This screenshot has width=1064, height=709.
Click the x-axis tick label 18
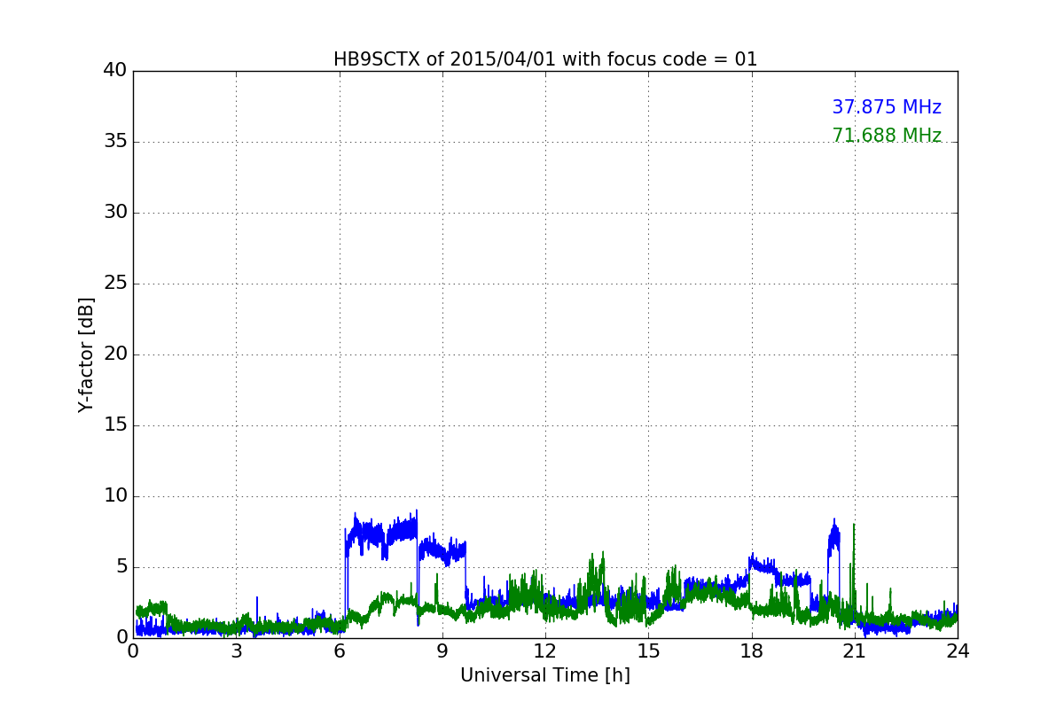tap(752, 651)
